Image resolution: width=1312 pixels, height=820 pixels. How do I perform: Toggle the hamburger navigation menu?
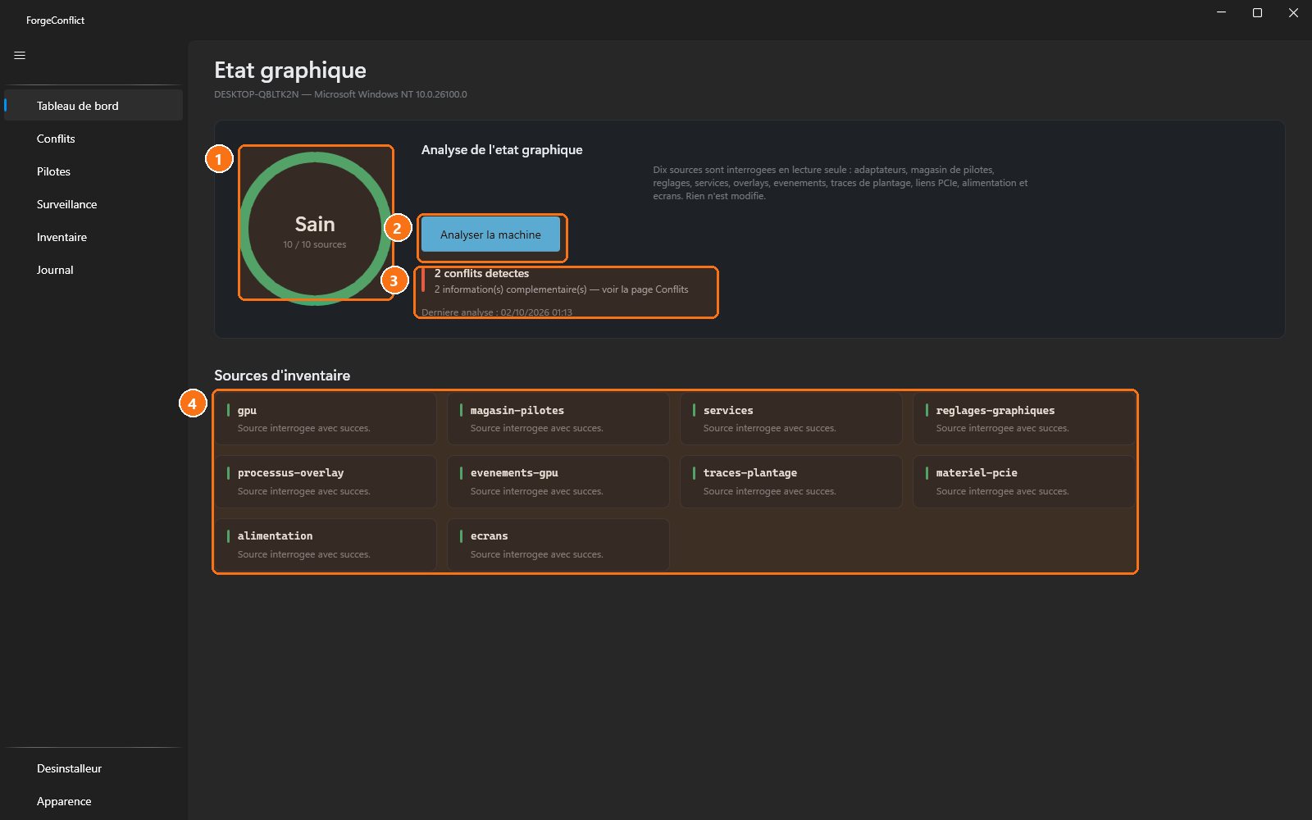coord(20,56)
